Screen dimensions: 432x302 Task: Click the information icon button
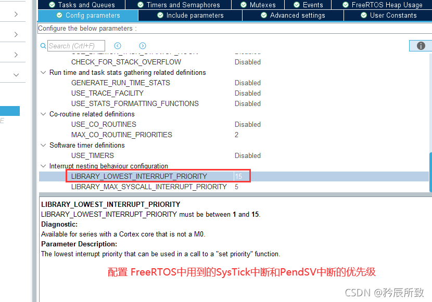point(421,46)
